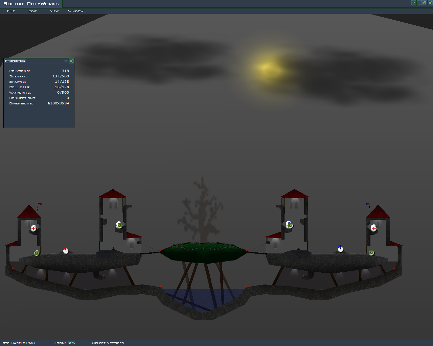Click the grenade kit in left inner tower
433x346 pixels.
click(119, 225)
